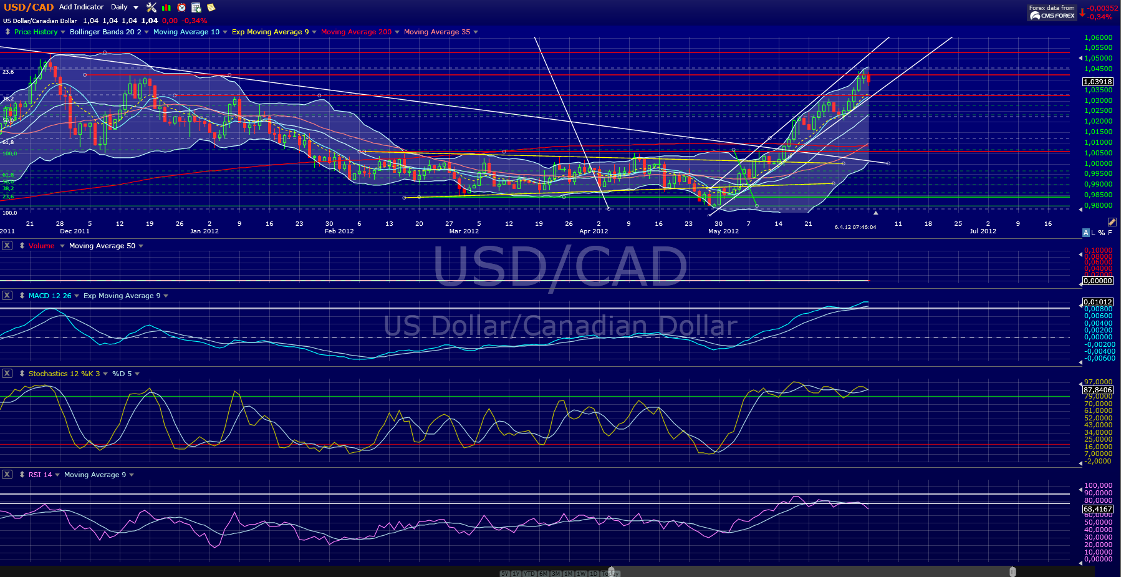Expand Moving Average 10 dropdown
This screenshot has width=1121, height=577.
click(x=225, y=32)
